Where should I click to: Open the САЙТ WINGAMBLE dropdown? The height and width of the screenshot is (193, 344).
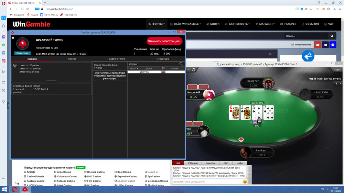[186, 24]
